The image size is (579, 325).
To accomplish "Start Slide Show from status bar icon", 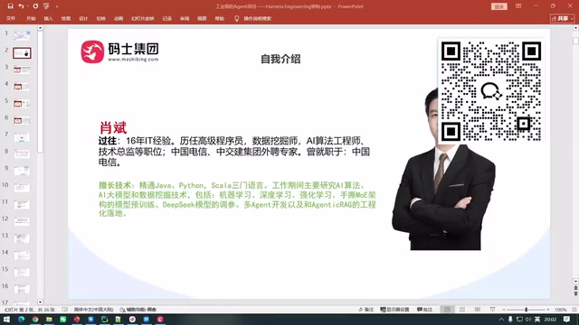I will (492, 310).
